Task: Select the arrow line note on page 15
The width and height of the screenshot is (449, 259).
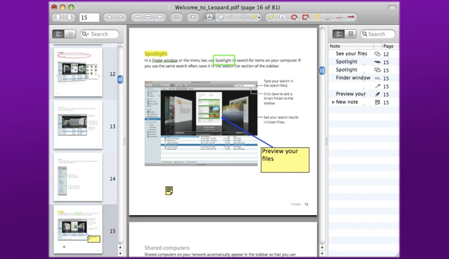Action: pos(364,86)
